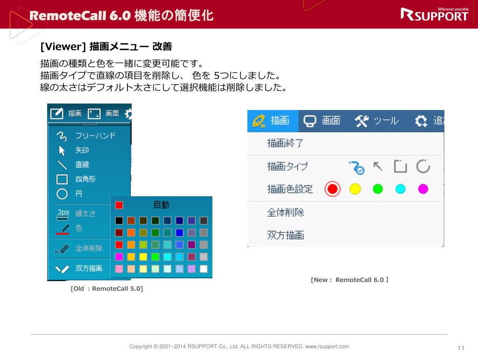This screenshot has height=358, width=478.
Task: Pick the white swatch in old palette
Action: coord(204,269)
